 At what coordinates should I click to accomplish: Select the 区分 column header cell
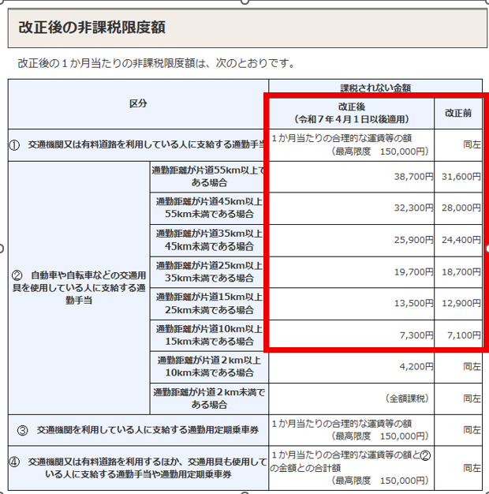point(138,103)
